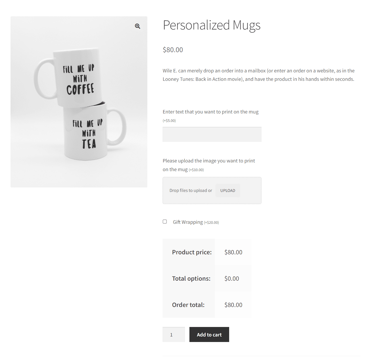The width and height of the screenshot is (367, 357).
Task: Click the product description paragraph
Action: pyautogui.click(x=259, y=75)
